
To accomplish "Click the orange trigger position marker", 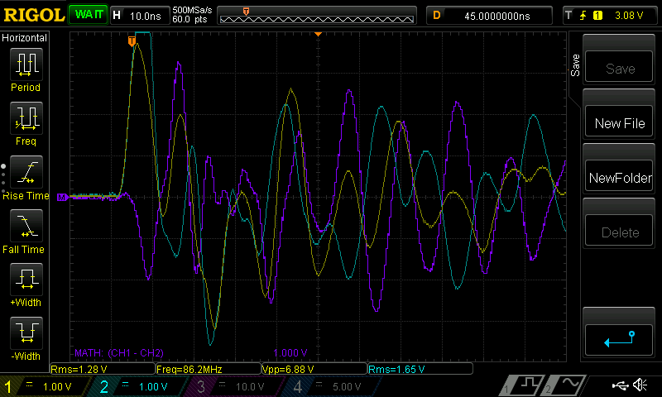I will 132,41.
